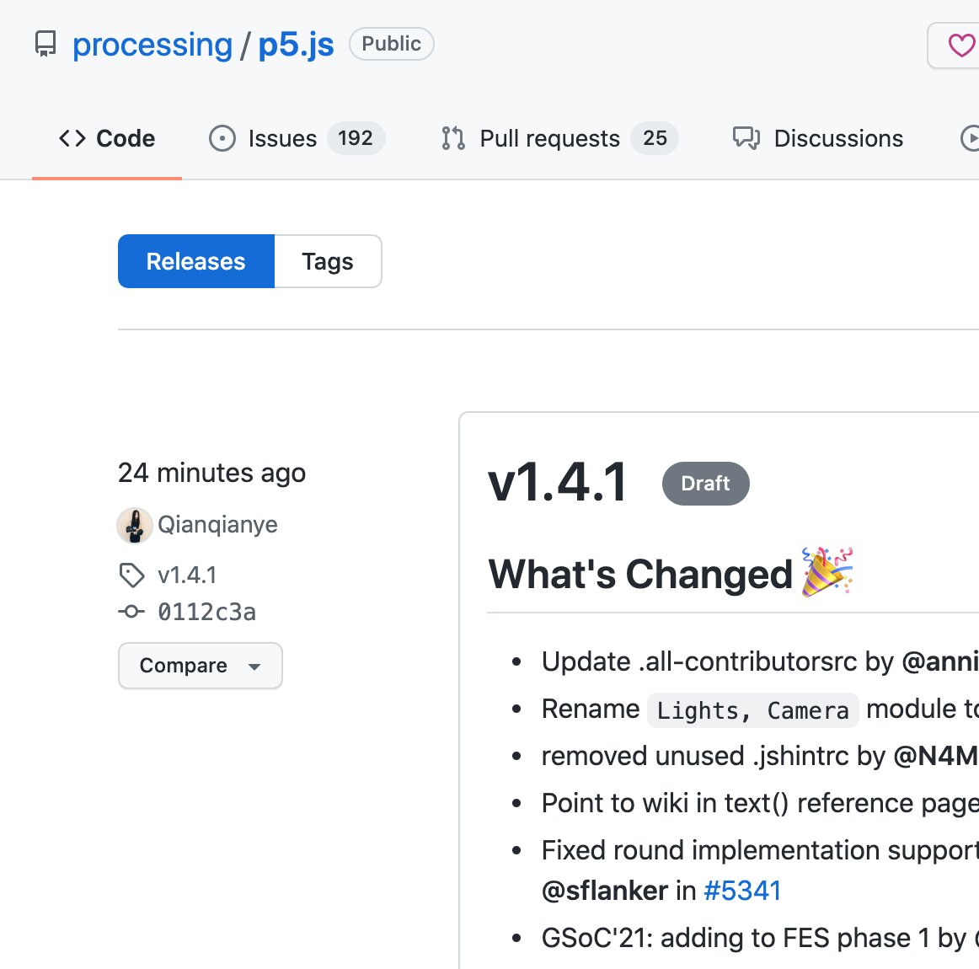Switch to the Tags view
Viewport: 979px width, 969px height.
328,261
